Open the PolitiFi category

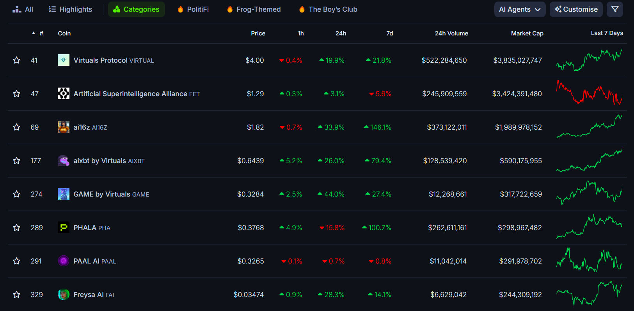[193, 9]
